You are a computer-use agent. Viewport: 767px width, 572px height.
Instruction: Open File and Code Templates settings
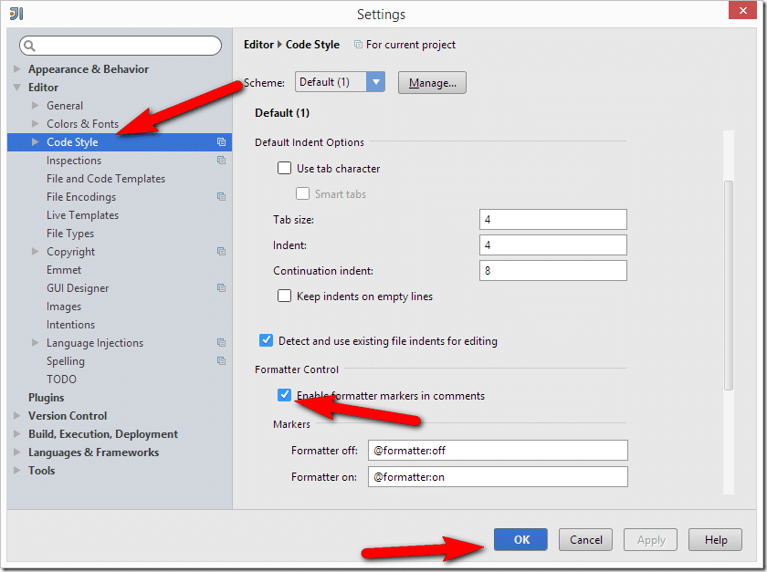[x=106, y=179]
